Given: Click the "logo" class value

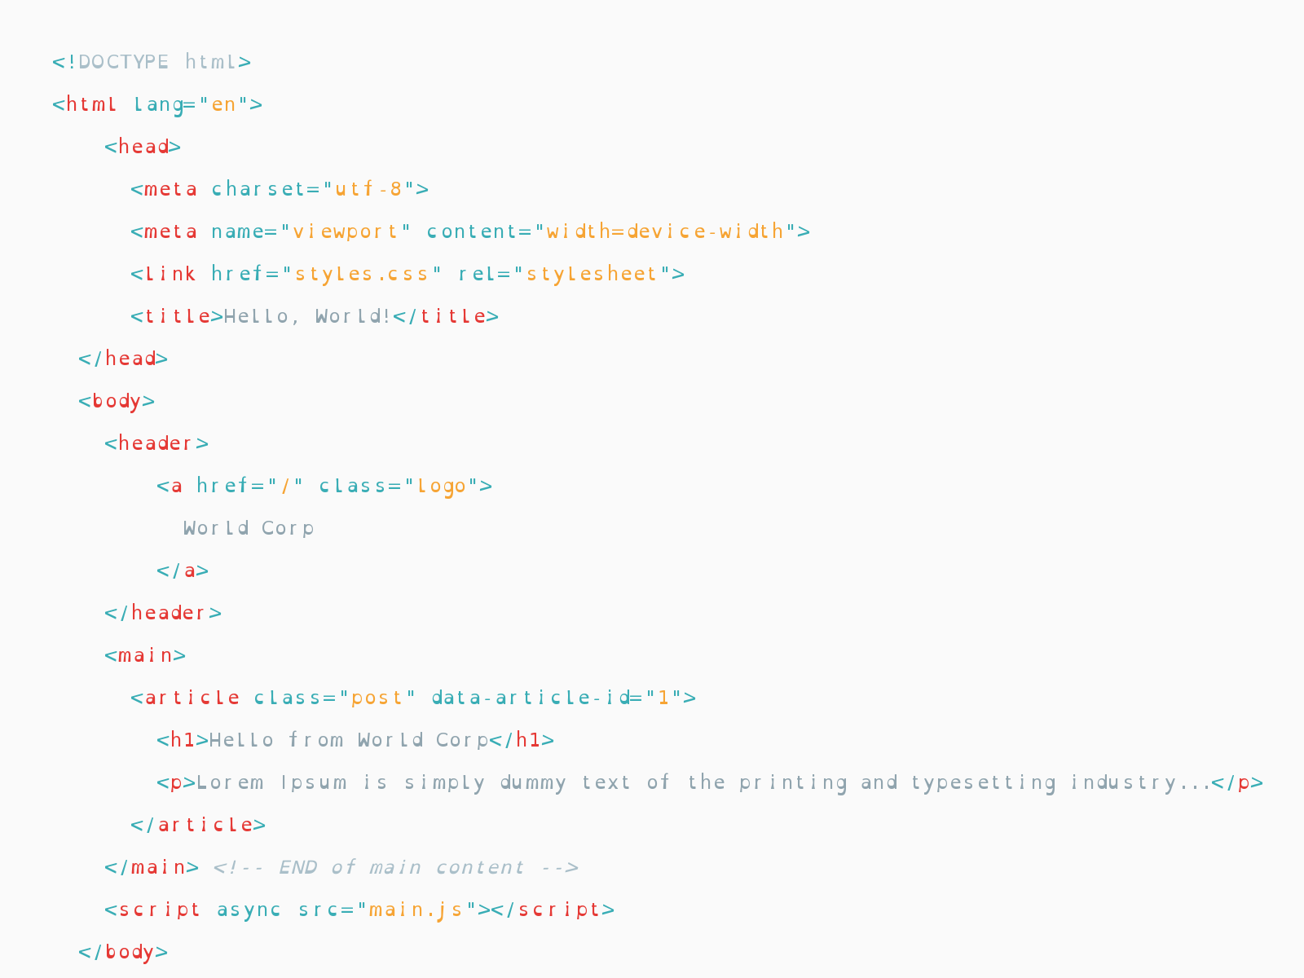Looking at the screenshot, I should tap(442, 487).
